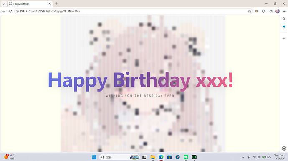Open sidebar search icon

[284, 19]
